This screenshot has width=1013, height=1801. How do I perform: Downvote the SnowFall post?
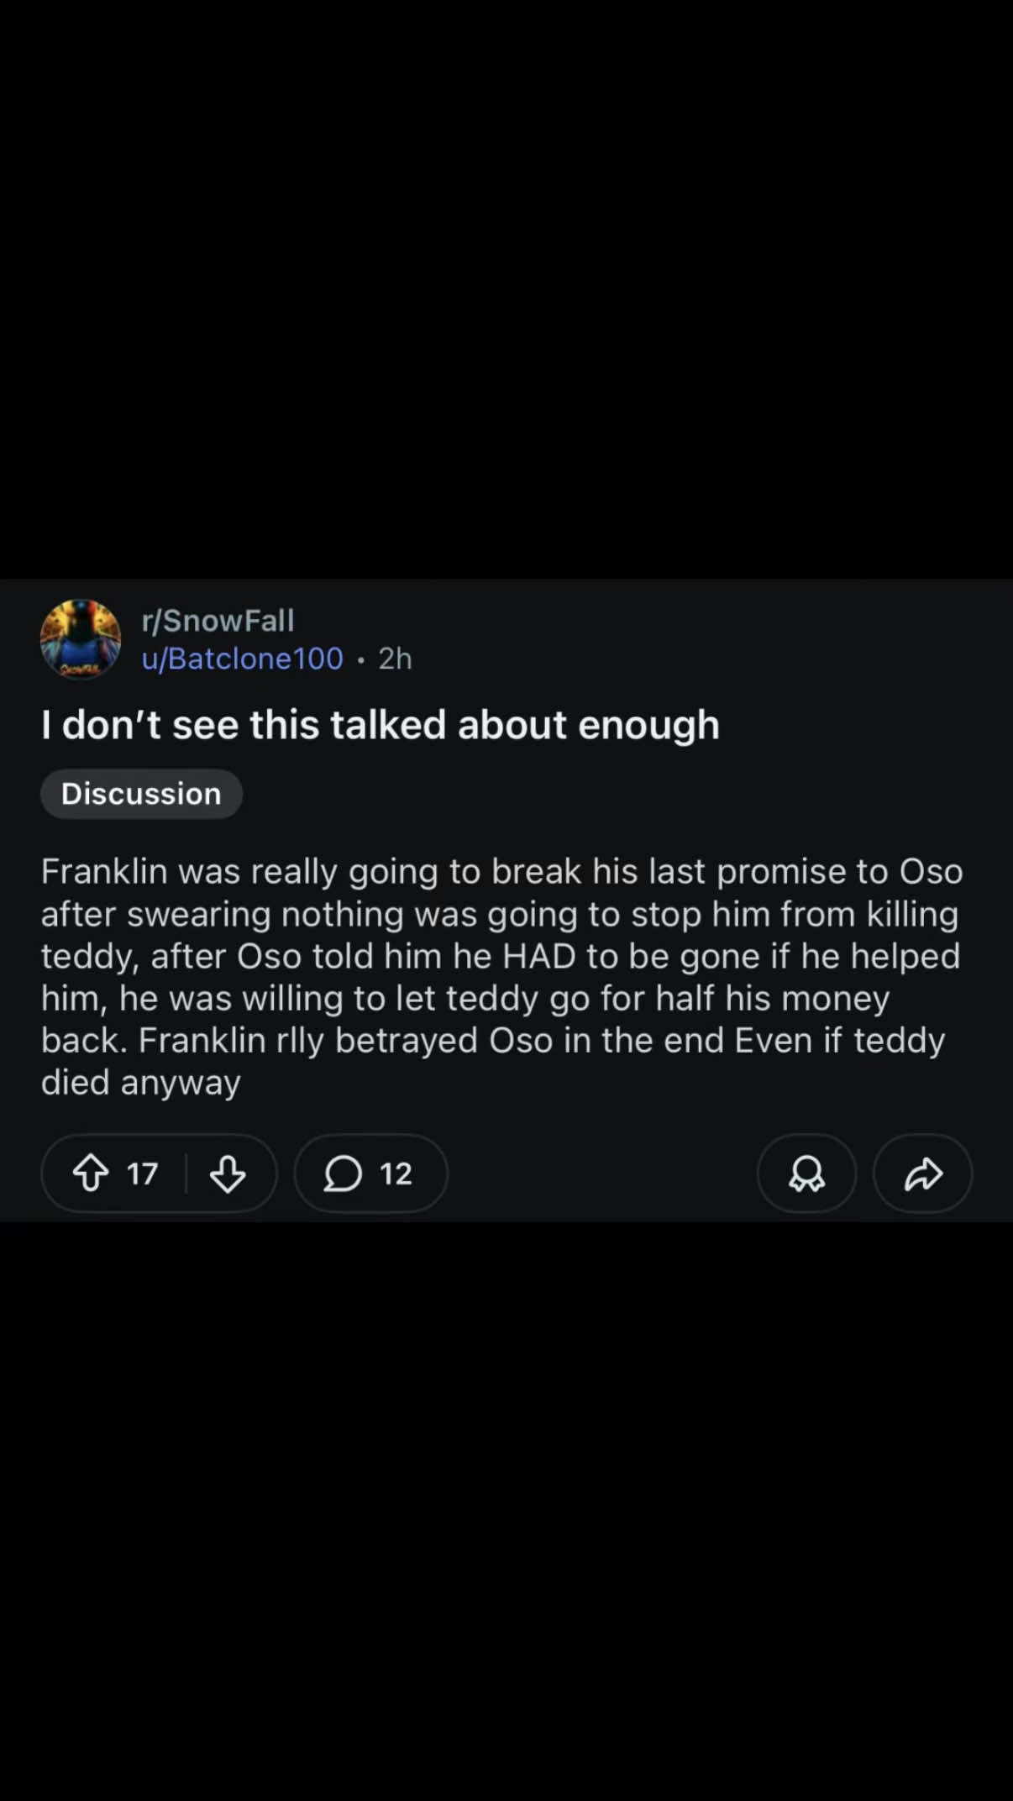click(228, 1174)
